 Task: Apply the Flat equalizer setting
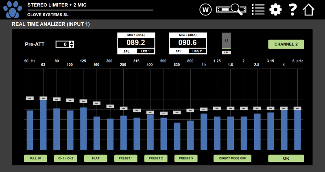pyautogui.click(x=97, y=158)
